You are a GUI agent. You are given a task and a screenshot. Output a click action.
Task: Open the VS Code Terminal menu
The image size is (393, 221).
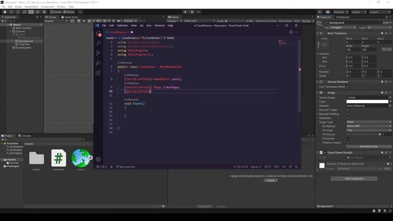[x=160, y=26]
